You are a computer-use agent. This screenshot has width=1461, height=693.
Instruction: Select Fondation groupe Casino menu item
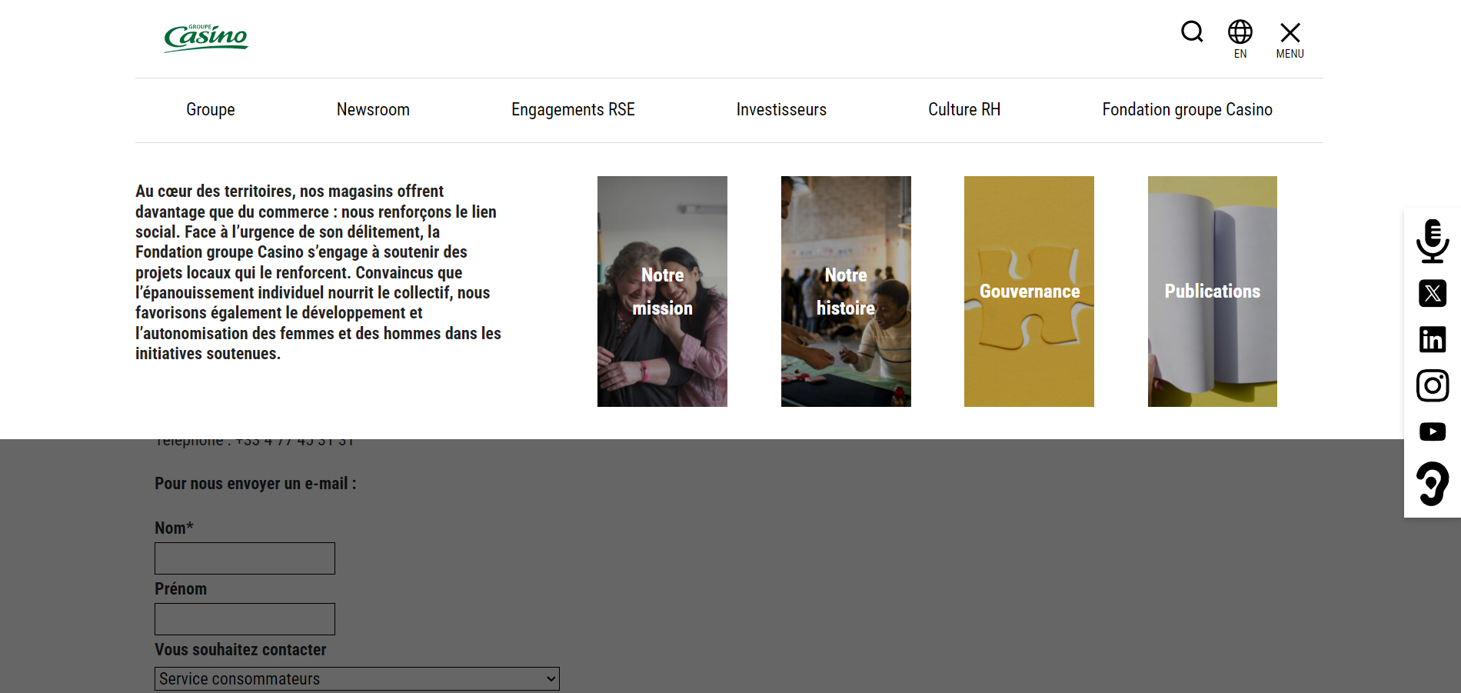tap(1187, 110)
